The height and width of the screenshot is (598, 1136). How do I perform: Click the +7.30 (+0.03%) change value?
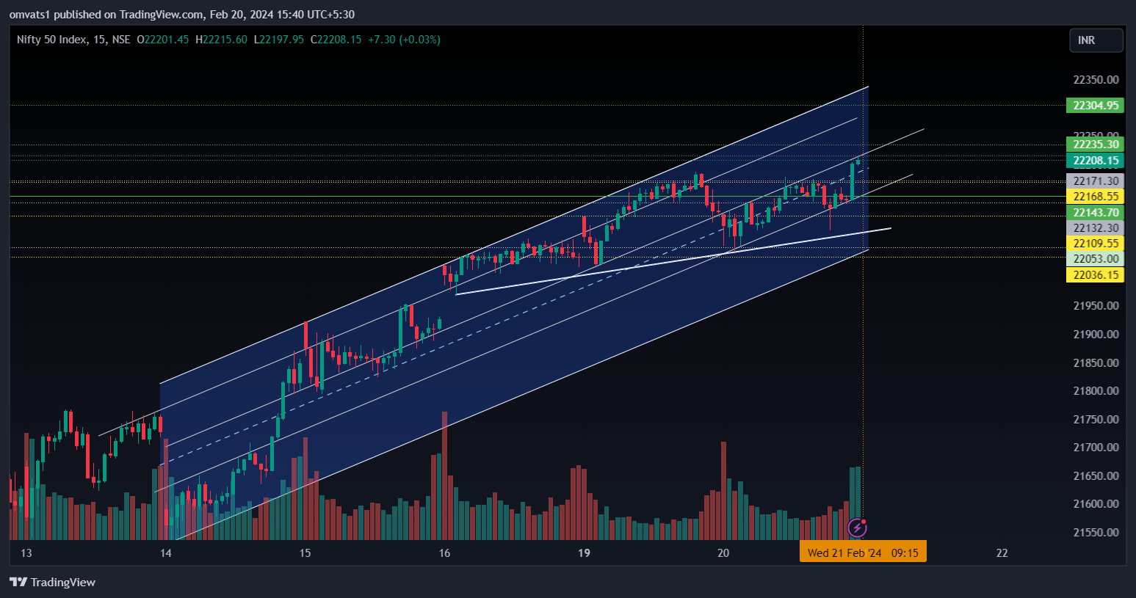[404, 40]
